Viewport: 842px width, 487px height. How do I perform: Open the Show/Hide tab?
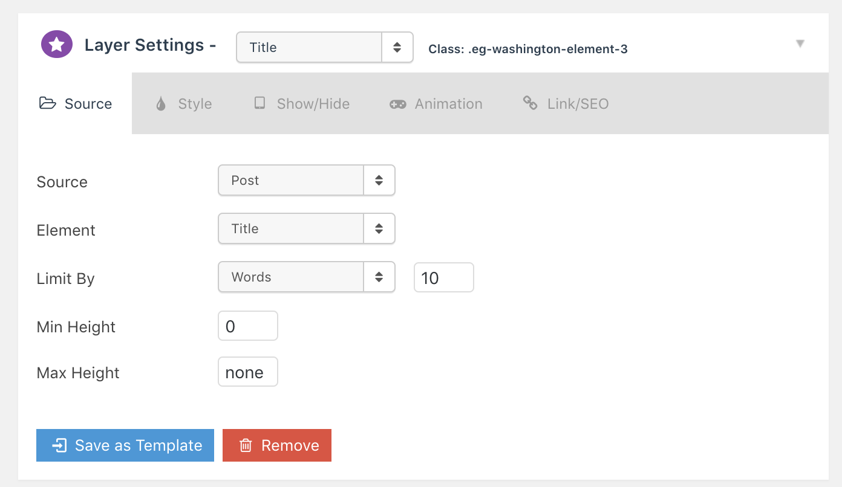click(x=301, y=104)
